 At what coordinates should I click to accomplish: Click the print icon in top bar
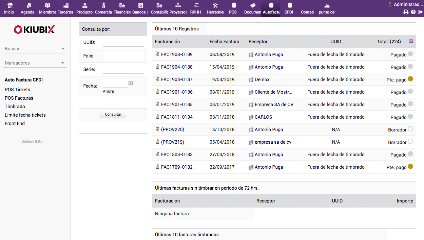pos(406,12)
